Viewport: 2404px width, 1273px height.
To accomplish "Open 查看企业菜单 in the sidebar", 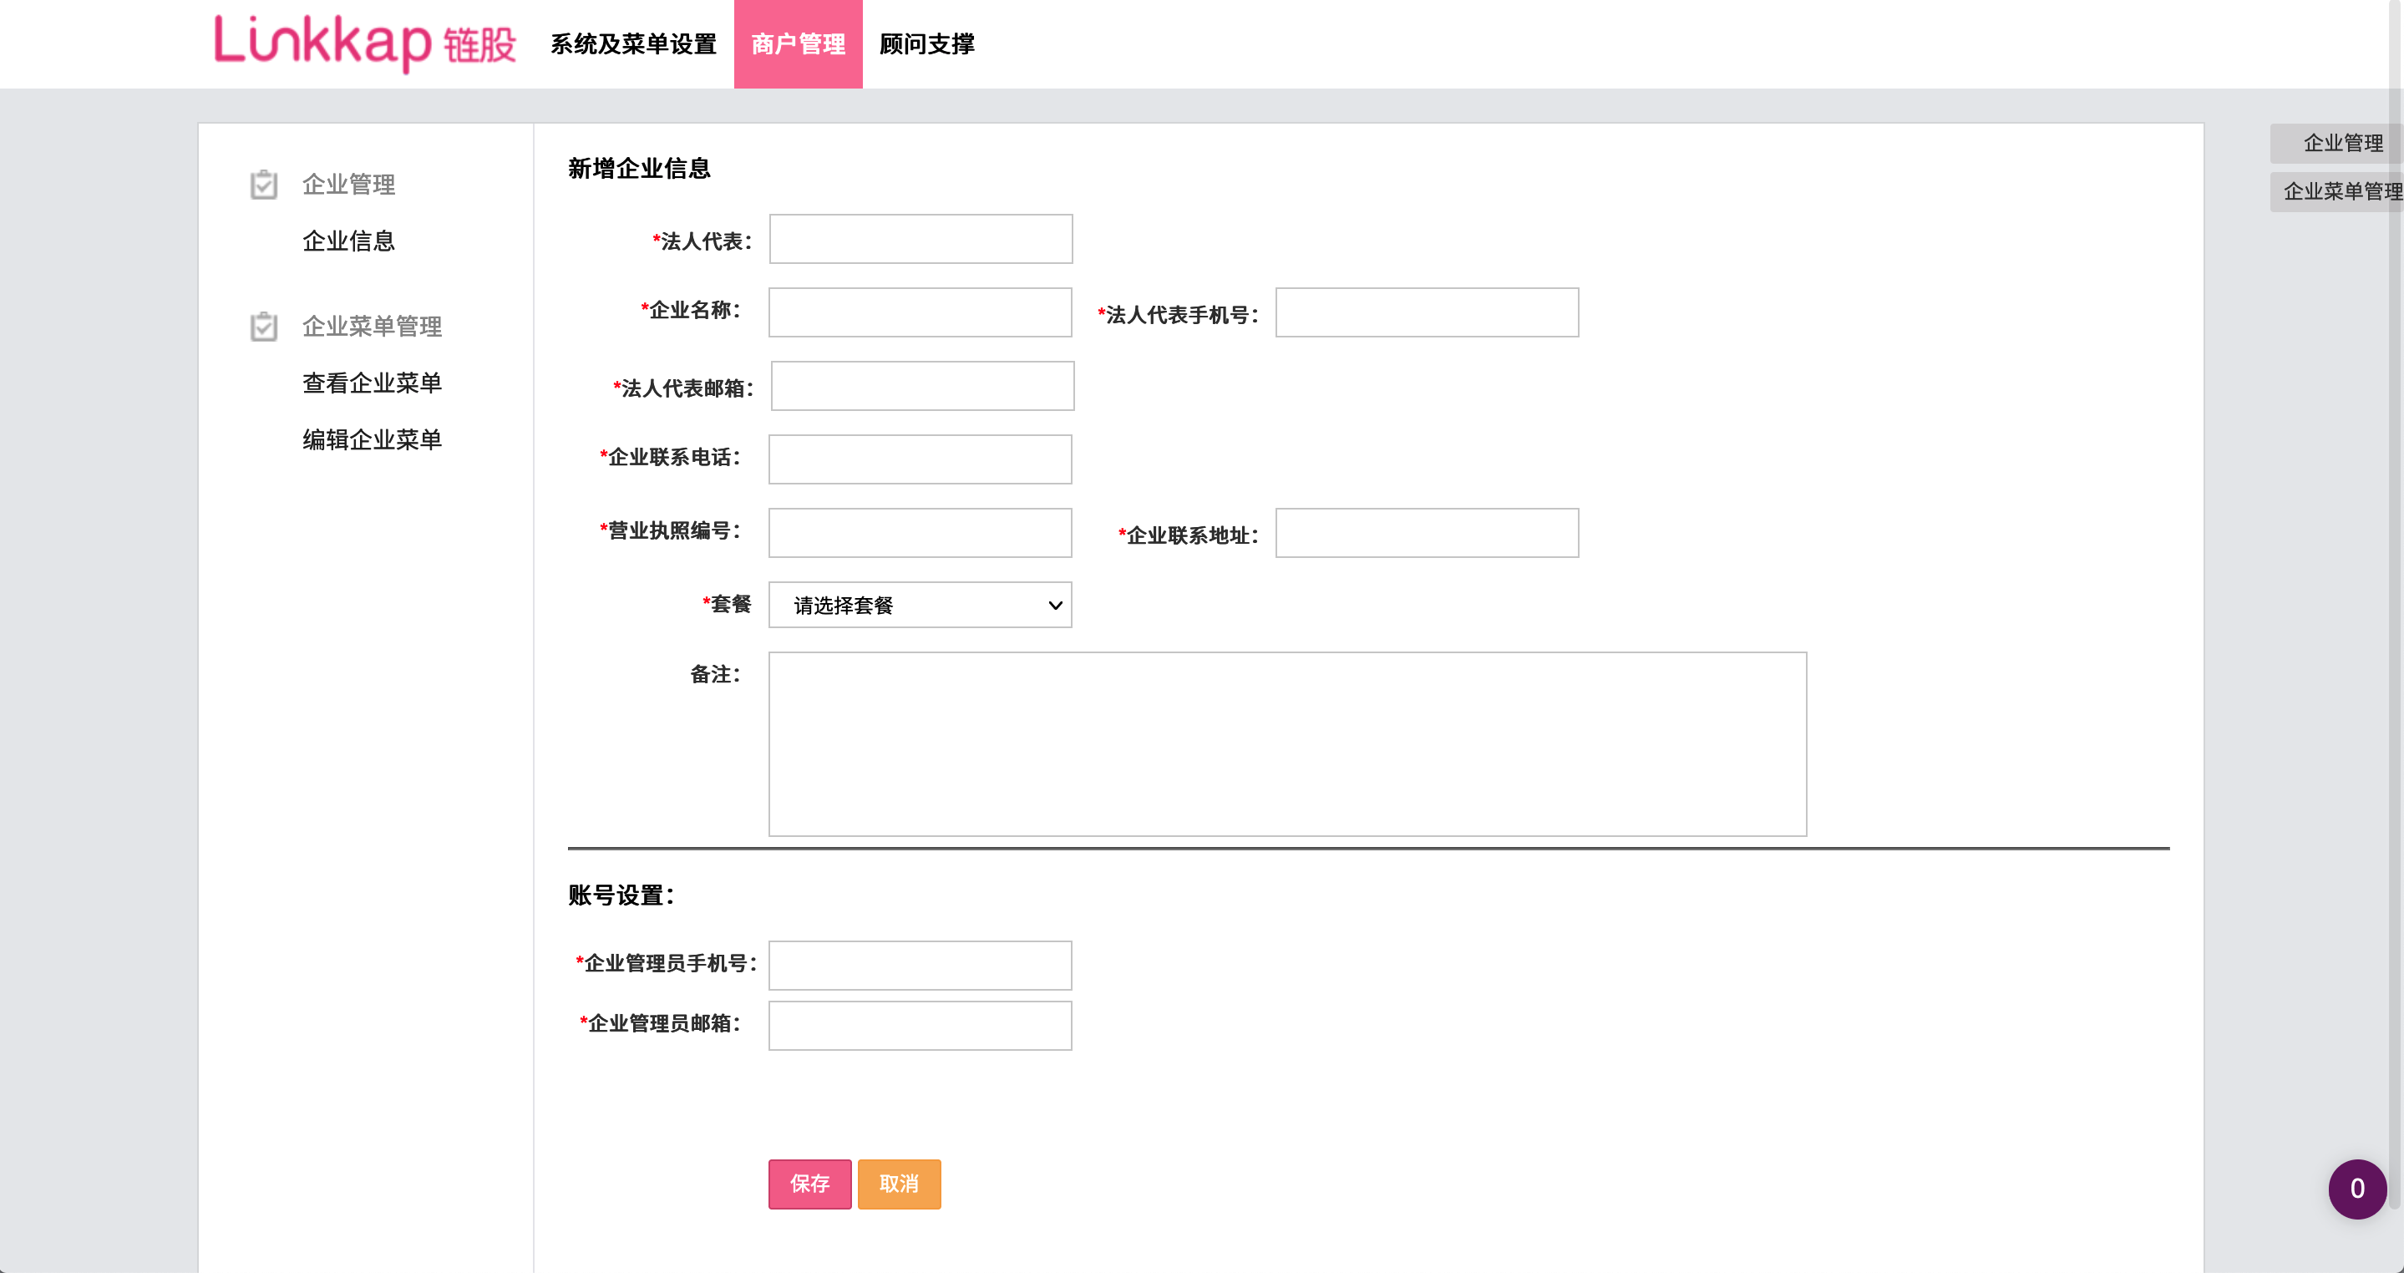I will (373, 383).
